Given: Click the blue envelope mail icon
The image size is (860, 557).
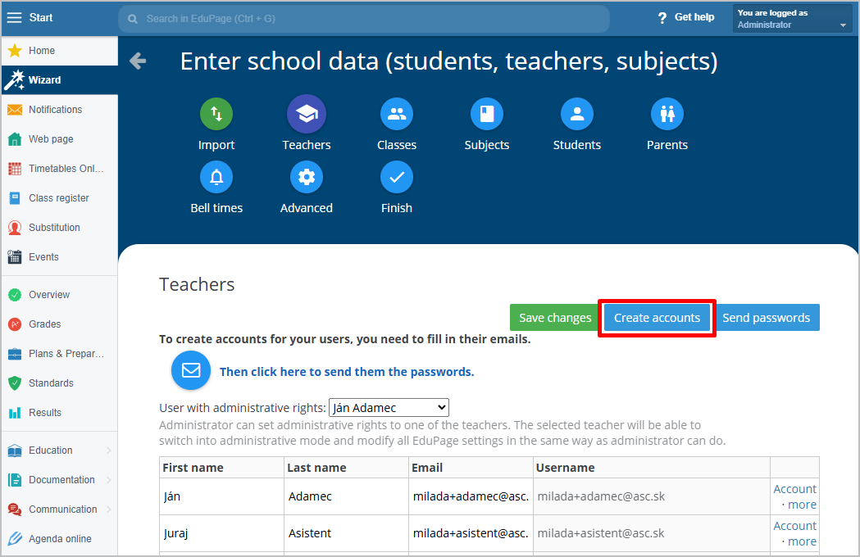Looking at the screenshot, I should [191, 371].
